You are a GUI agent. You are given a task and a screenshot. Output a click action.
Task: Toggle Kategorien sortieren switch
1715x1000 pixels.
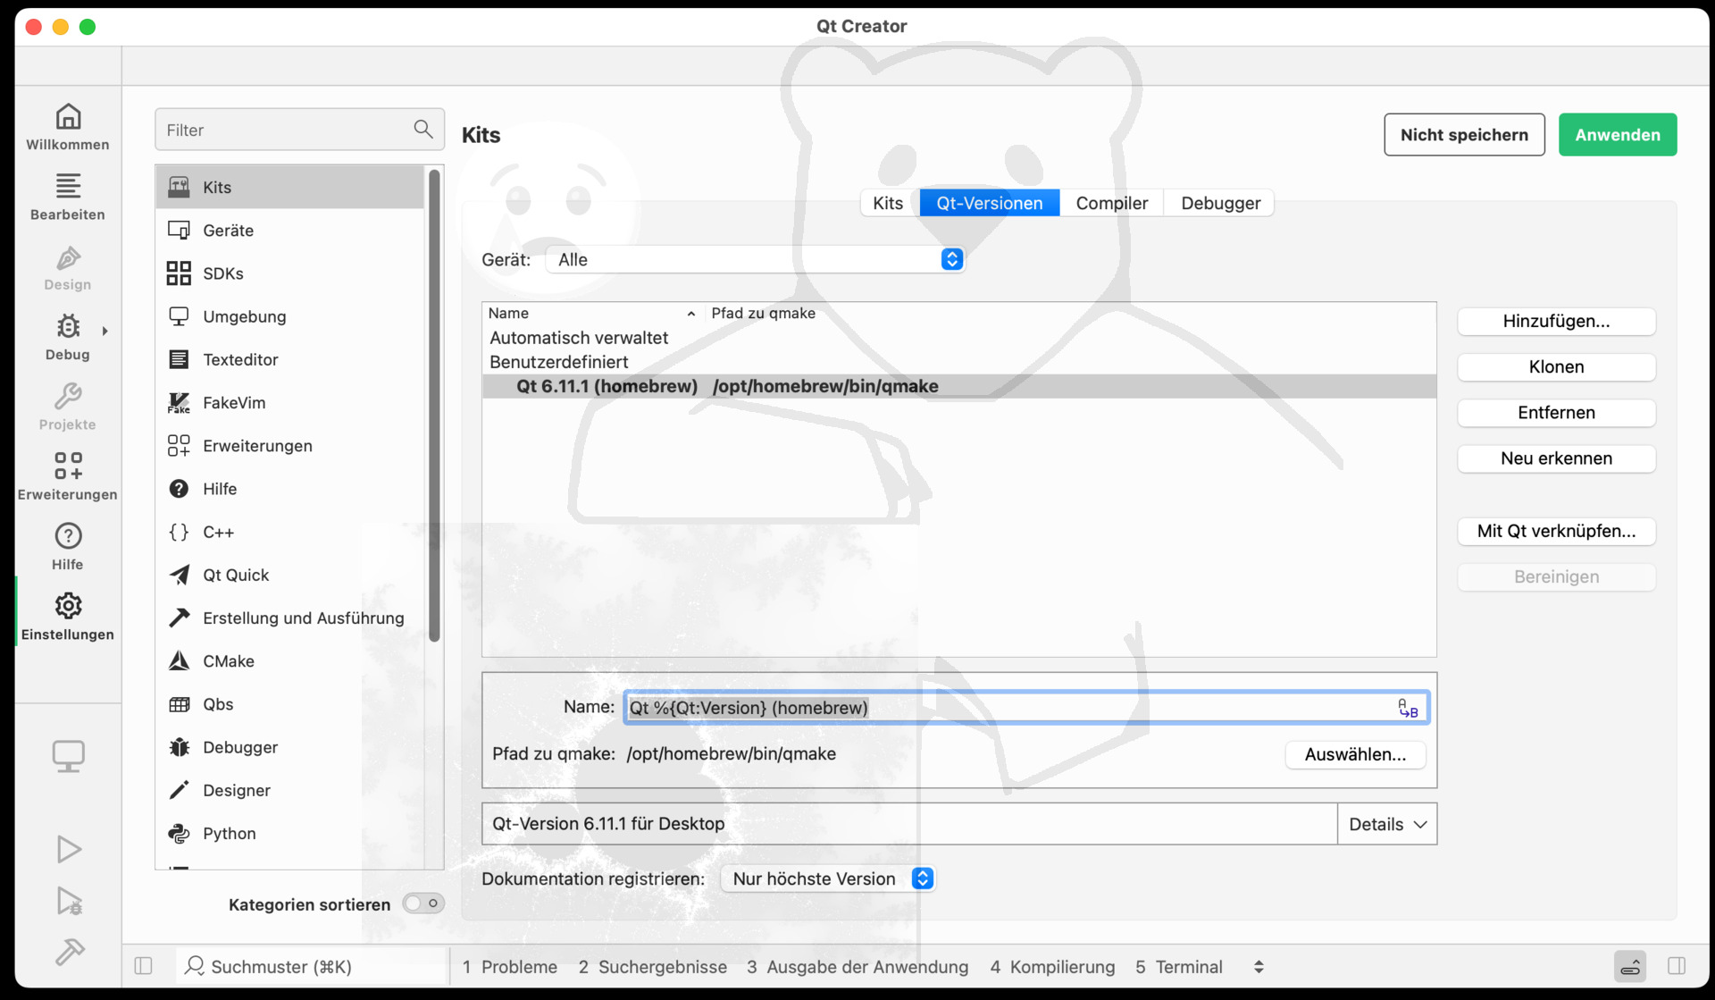[423, 903]
